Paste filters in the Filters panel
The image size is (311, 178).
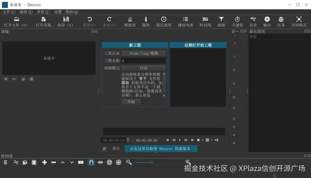tap(32, 79)
